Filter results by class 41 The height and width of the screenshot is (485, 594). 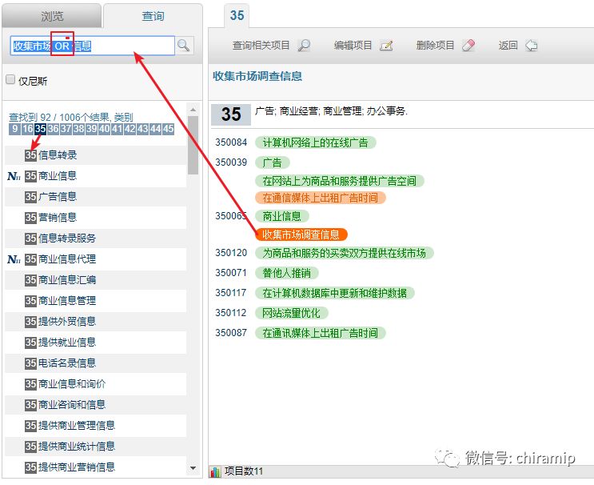tap(117, 129)
